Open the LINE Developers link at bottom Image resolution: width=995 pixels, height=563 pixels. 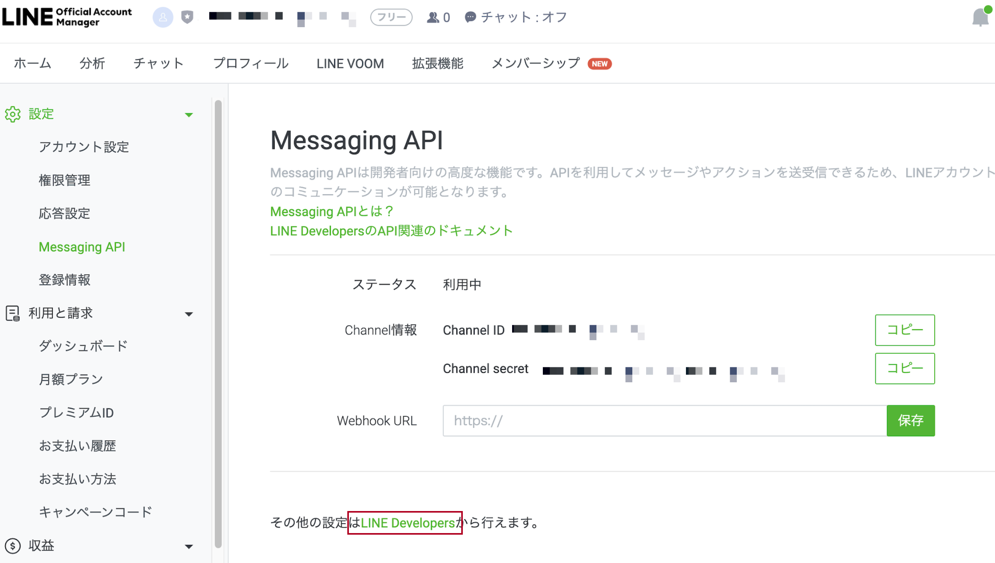click(408, 523)
